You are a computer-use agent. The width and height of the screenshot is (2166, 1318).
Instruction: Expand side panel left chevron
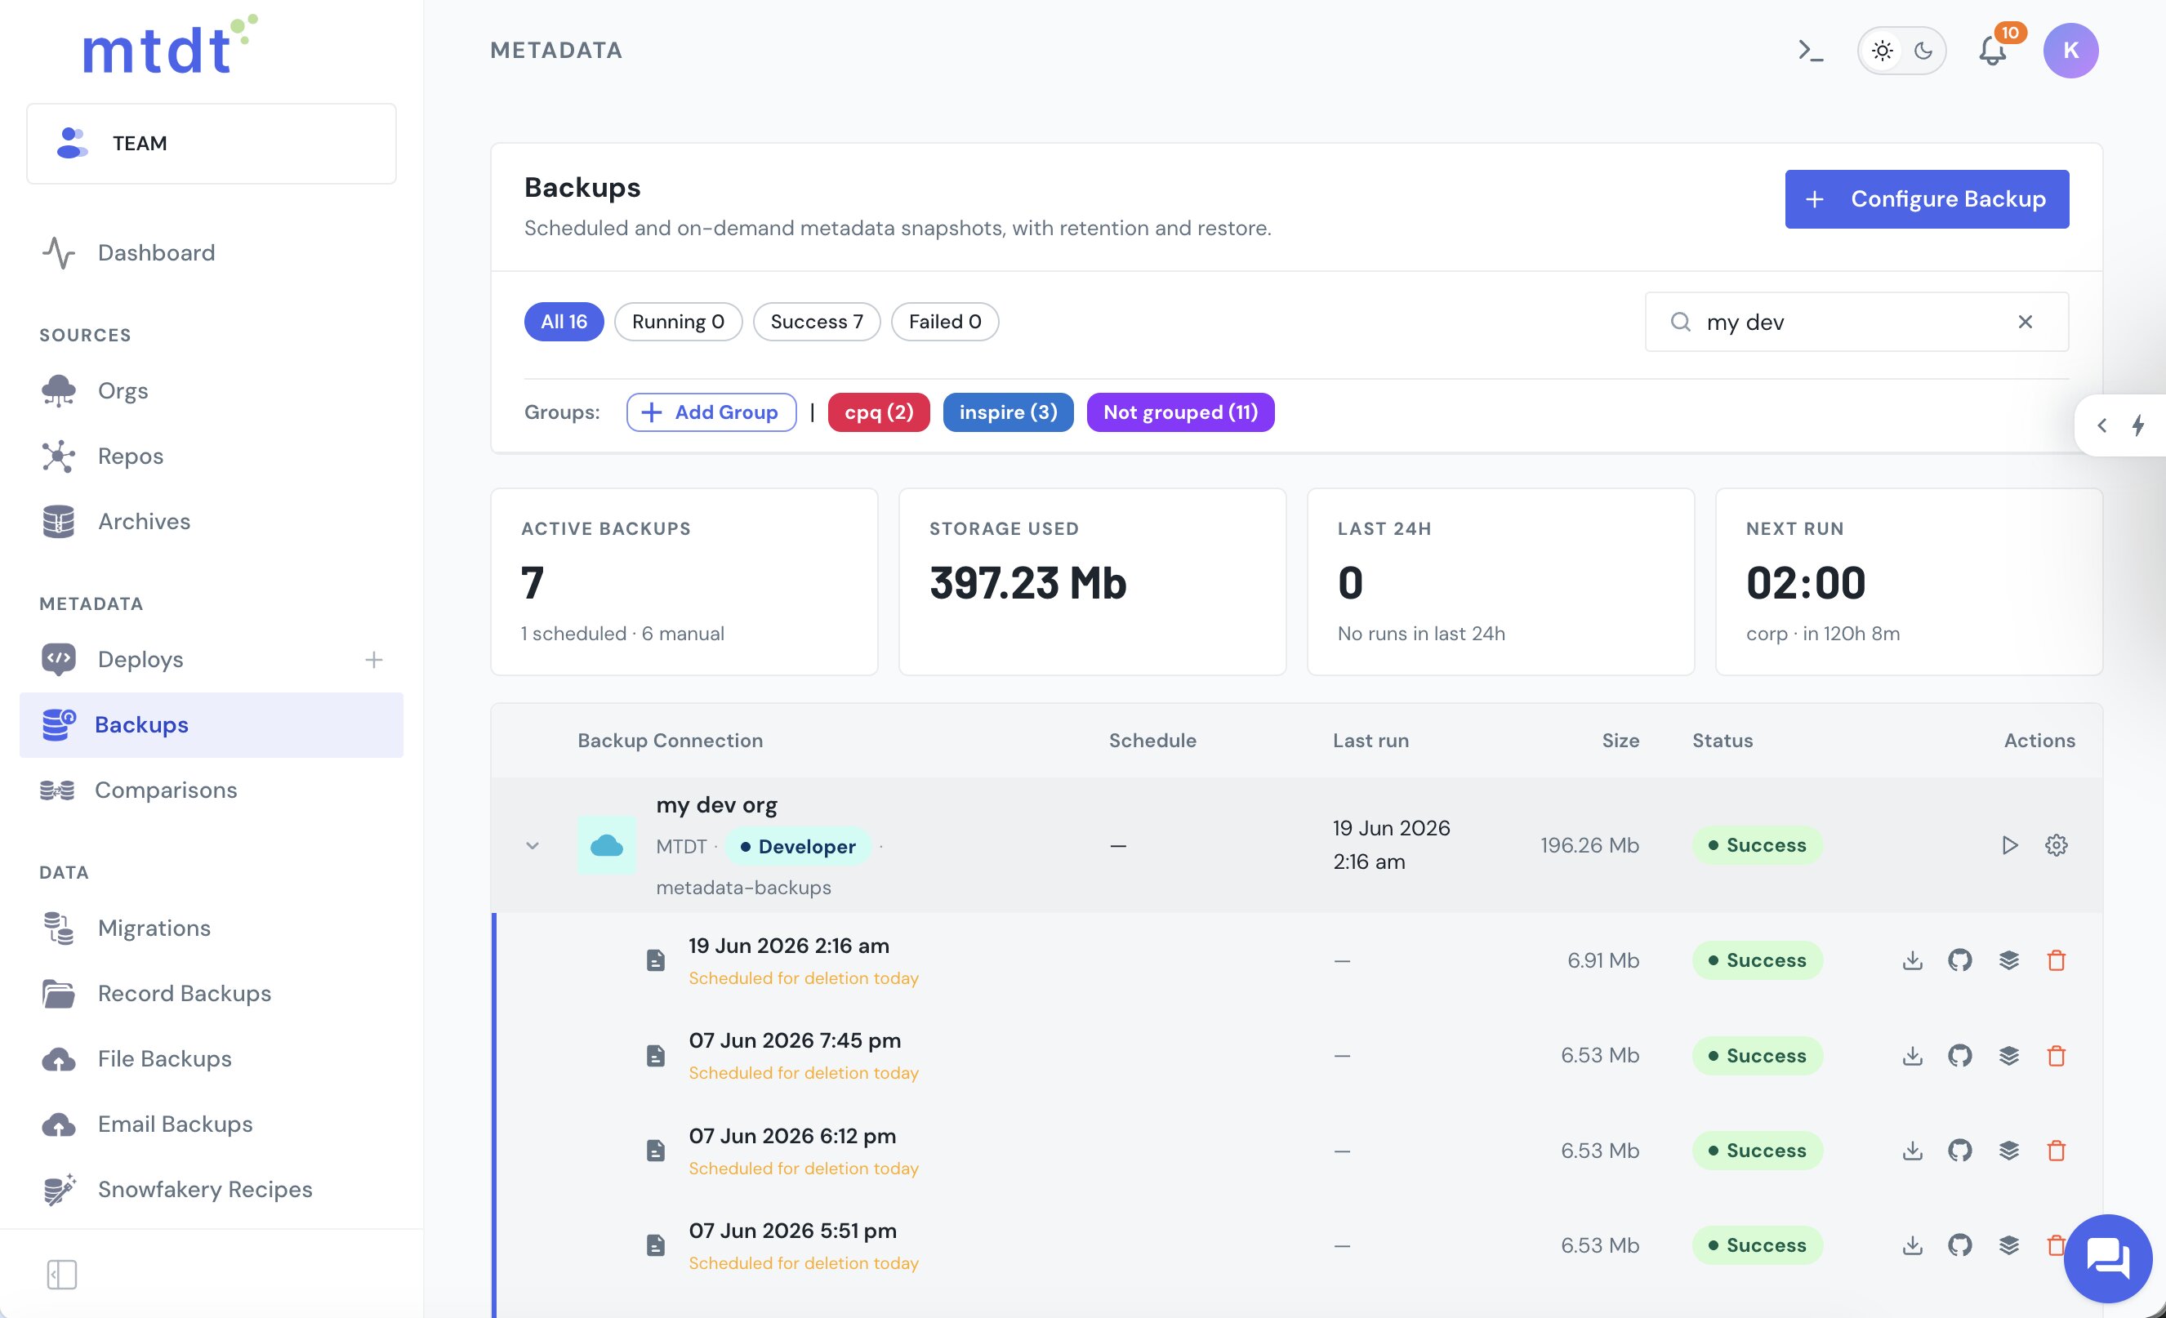(2101, 426)
